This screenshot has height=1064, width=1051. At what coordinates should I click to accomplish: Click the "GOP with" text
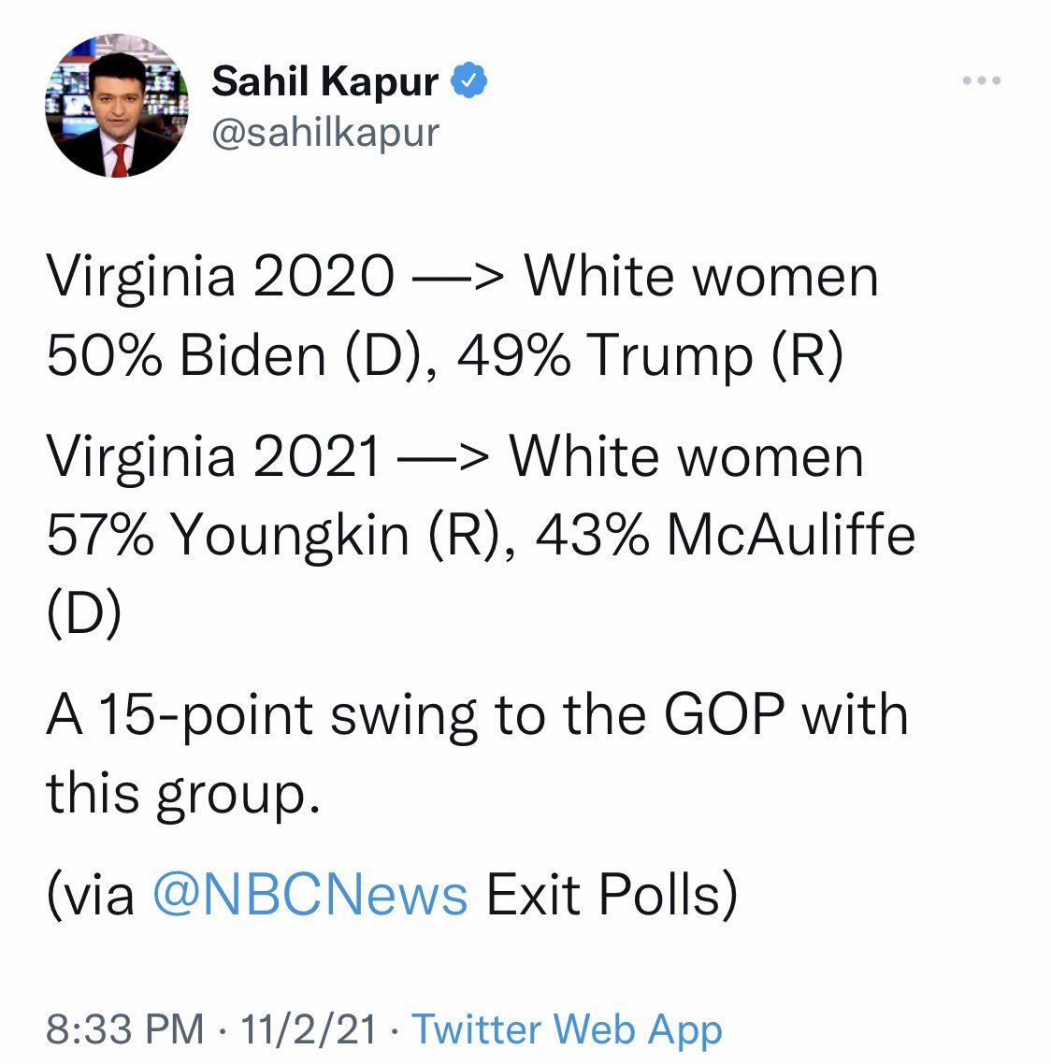tap(785, 714)
